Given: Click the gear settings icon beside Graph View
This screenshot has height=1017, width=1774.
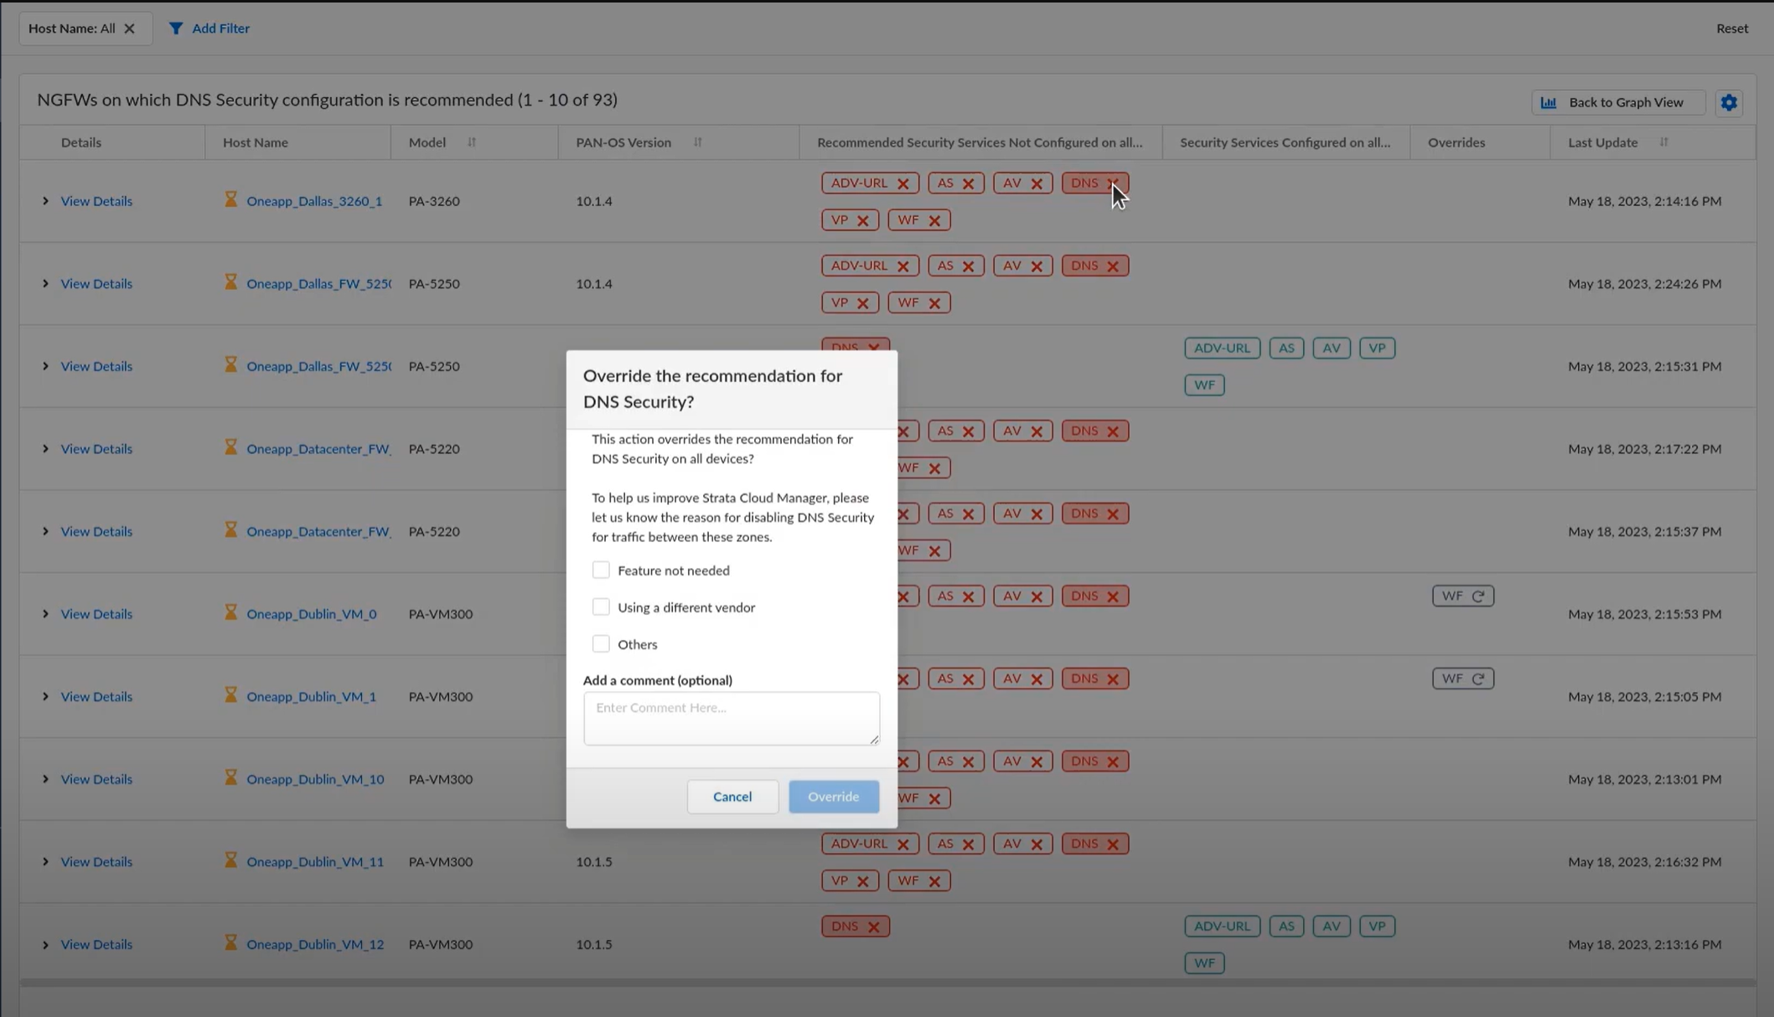Looking at the screenshot, I should (1728, 102).
